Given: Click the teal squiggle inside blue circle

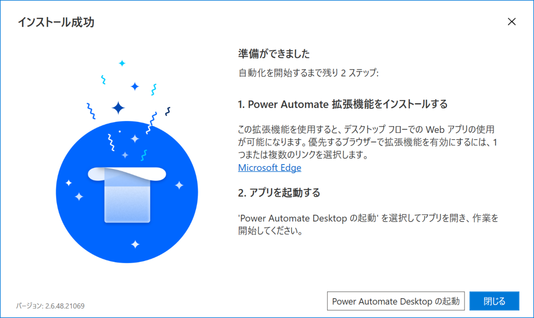Looking at the screenshot, I should (x=144, y=155).
